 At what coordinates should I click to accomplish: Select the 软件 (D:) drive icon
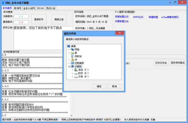tap(76, 73)
